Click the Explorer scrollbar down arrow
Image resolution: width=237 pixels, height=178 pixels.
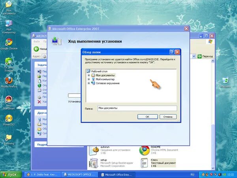(x=213, y=168)
